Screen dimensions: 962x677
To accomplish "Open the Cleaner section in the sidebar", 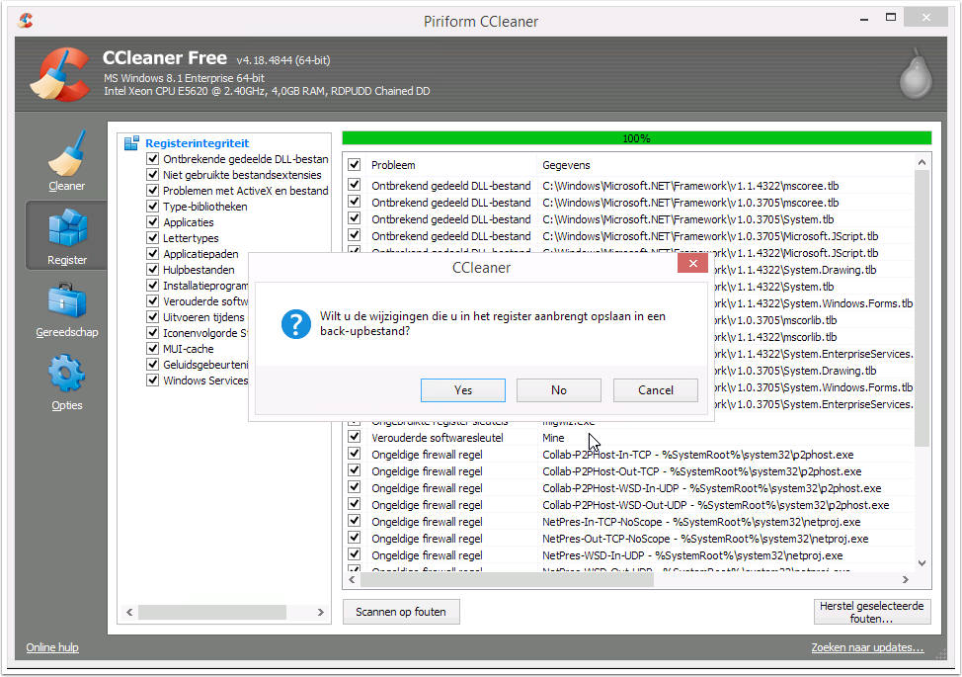I will pyautogui.click(x=66, y=161).
